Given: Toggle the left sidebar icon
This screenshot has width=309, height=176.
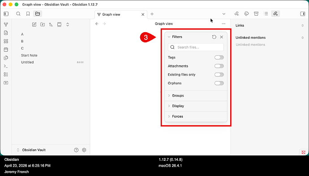Looking at the screenshot, I should tap(6, 14).
